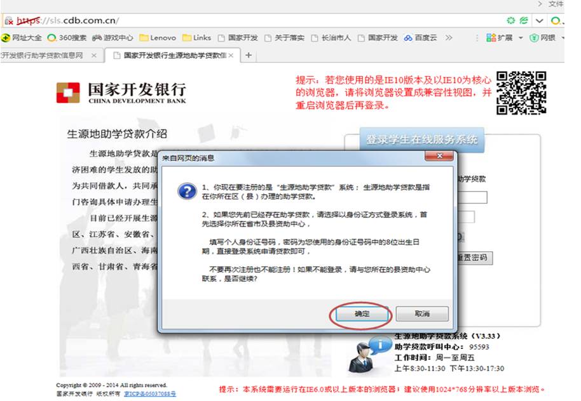Click the 登录学生在线服务系统 header
Viewport: 581px width, 401px height.
click(421, 140)
